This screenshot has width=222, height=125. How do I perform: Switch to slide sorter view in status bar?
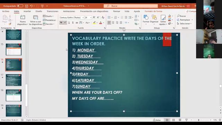tap(173, 120)
